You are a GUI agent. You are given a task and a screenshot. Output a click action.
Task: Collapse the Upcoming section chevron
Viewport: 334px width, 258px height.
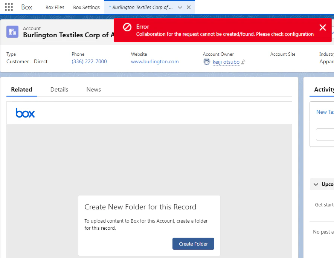(x=316, y=184)
